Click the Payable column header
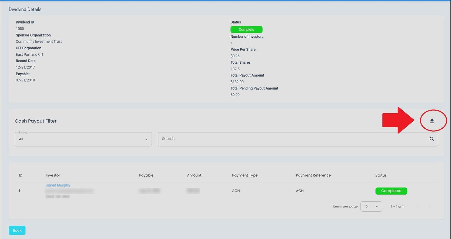This screenshot has width=451, height=239. click(x=146, y=175)
